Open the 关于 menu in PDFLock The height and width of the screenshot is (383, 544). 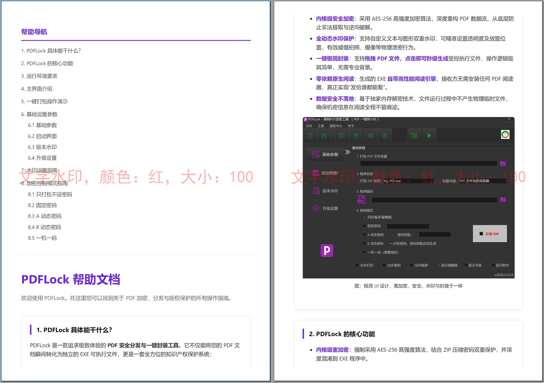point(351,126)
